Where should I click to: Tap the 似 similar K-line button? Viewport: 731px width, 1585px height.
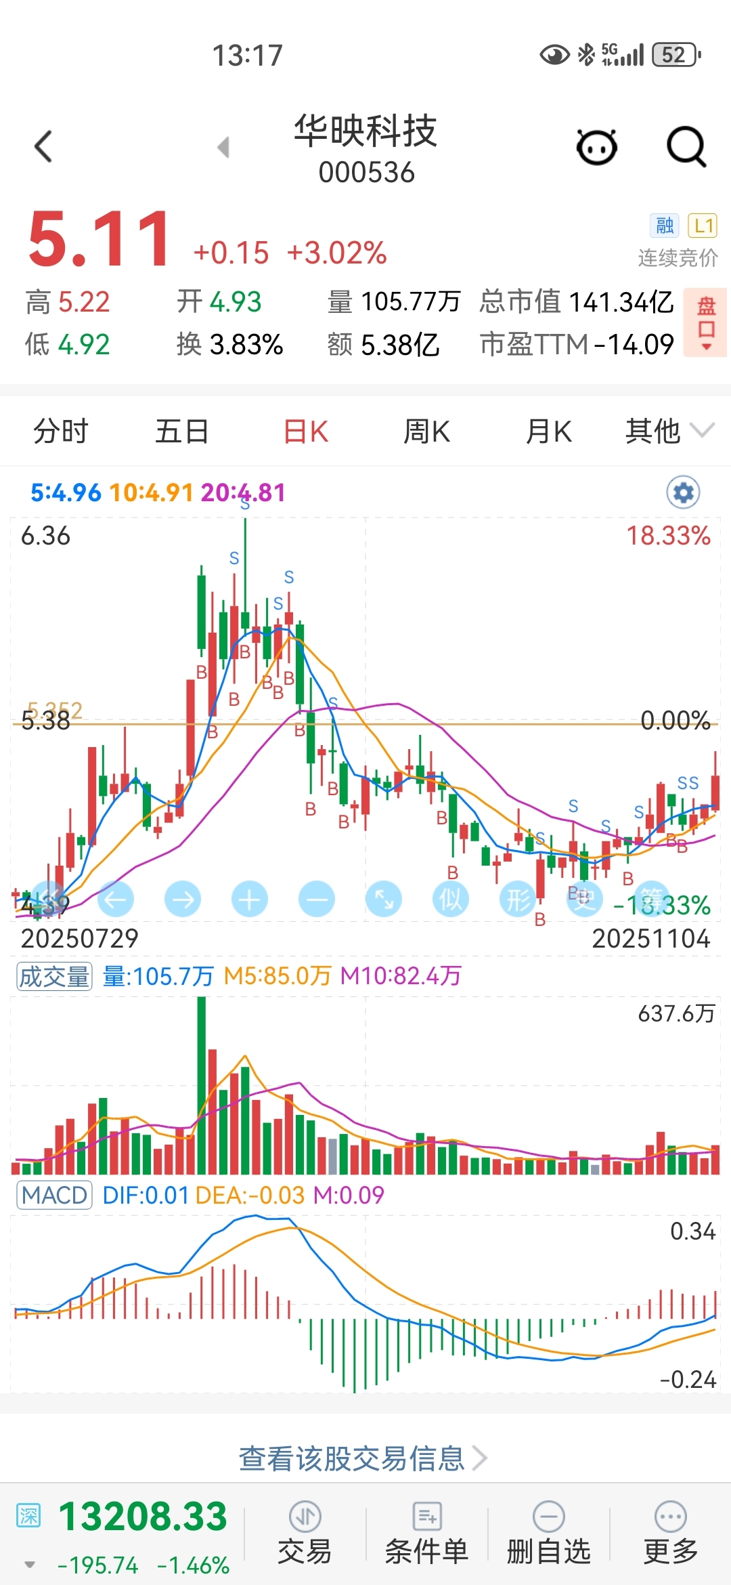(451, 900)
